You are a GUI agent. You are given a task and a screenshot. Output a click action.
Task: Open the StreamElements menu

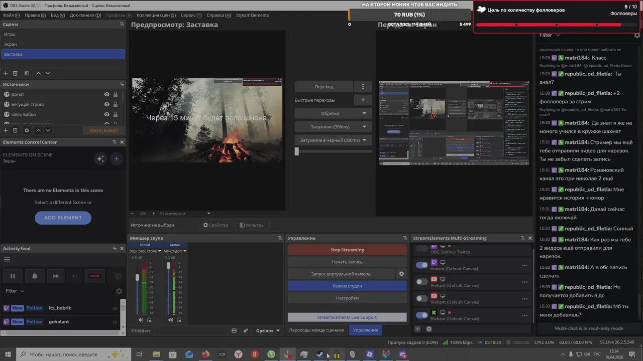(x=252, y=15)
